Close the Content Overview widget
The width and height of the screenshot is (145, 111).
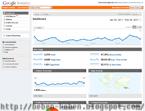pos(140,102)
